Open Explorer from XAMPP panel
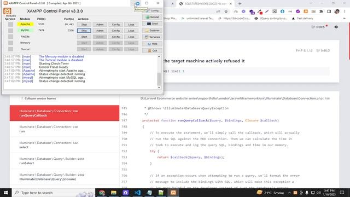Image resolution: width=350 pixels, height=197 pixels. 152,31
